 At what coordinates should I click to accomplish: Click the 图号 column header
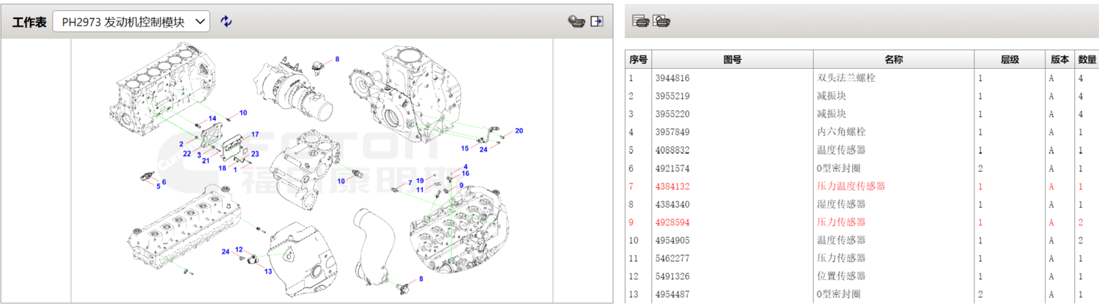[732, 60]
